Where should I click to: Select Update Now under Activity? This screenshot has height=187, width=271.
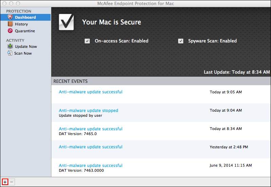pyautogui.click(x=26, y=46)
